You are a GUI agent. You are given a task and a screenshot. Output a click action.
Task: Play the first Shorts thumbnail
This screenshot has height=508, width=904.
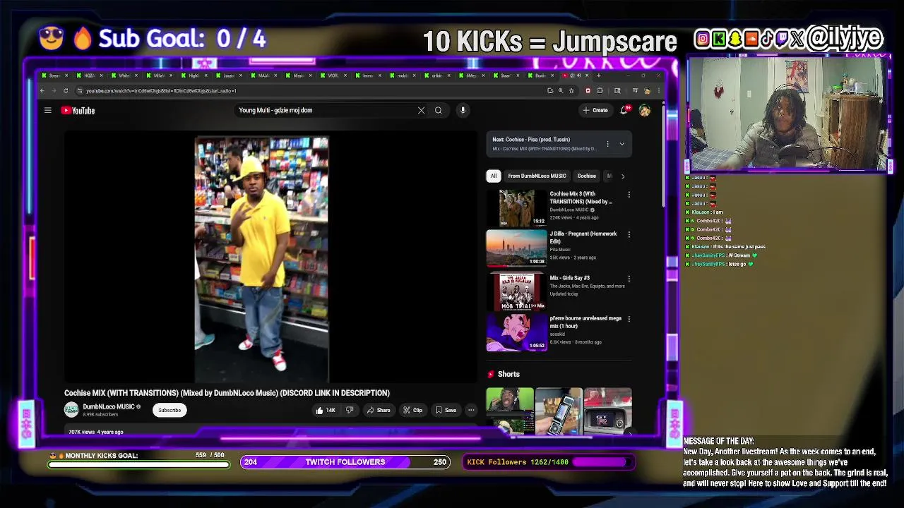[x=510, y=410]
